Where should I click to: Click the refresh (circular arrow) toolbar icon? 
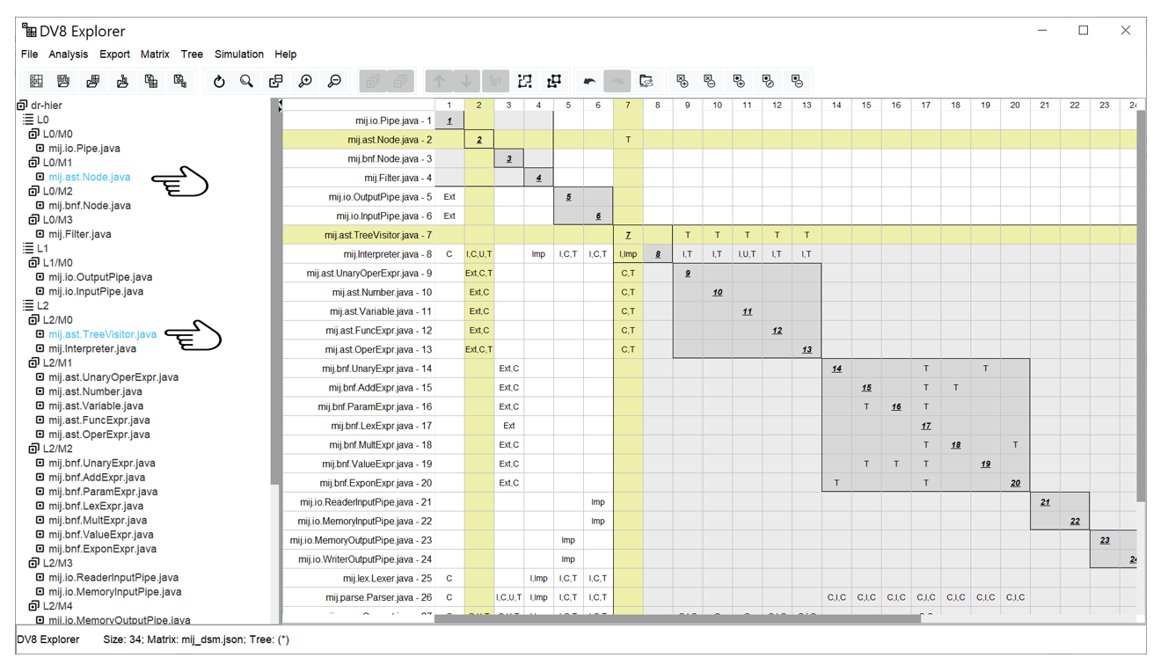(x=219, y=81)
